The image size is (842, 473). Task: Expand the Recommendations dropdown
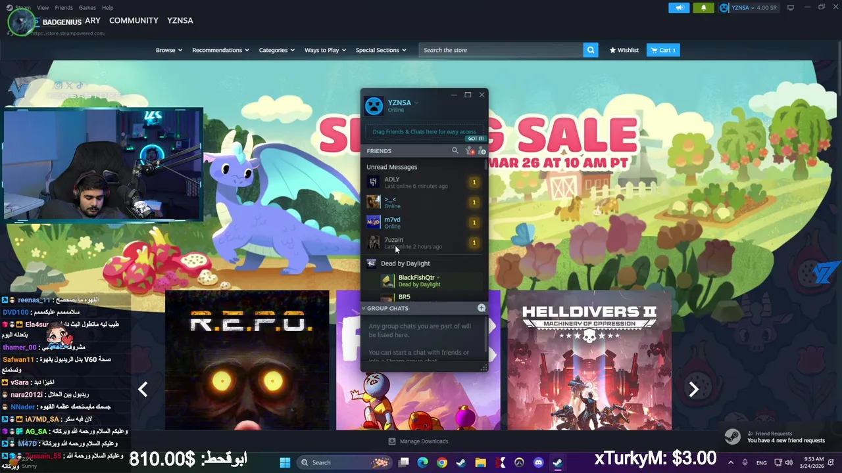[220, 50]
